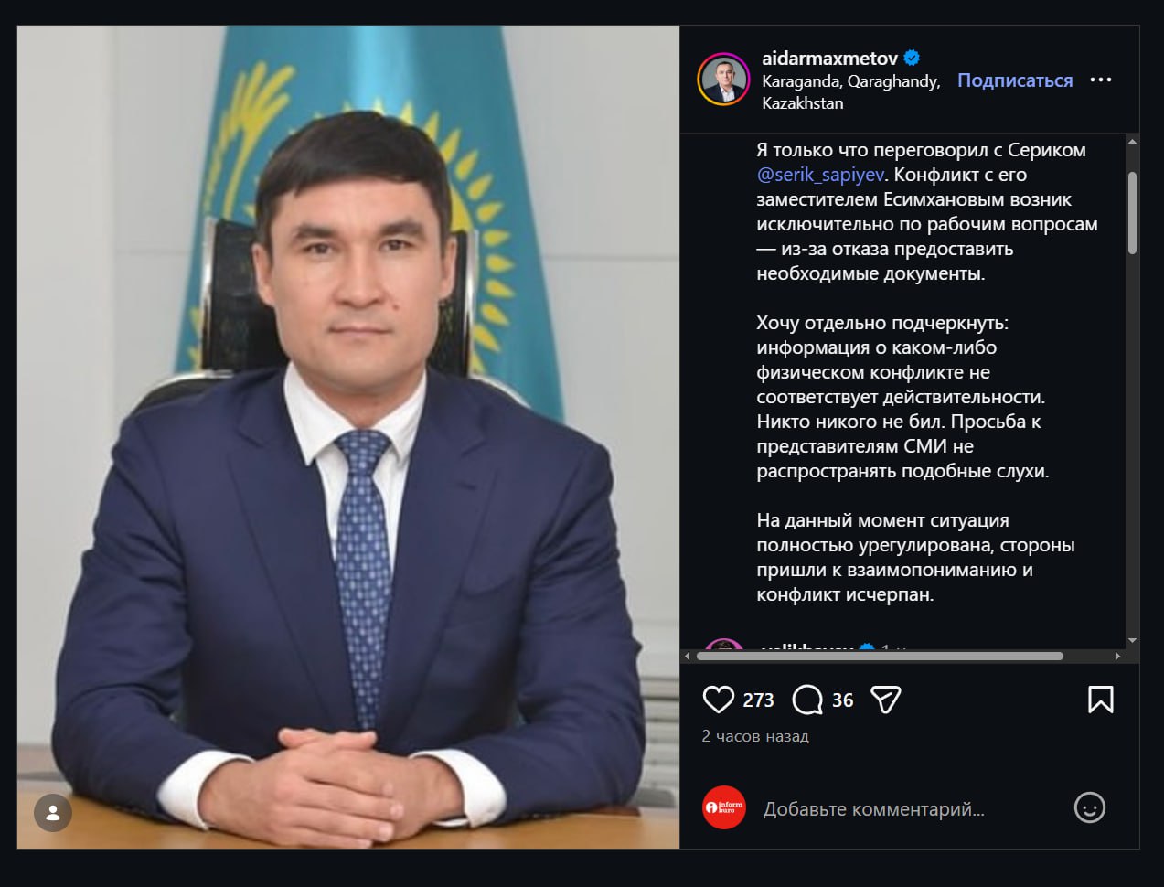Screen dimensions: 1164x887
Task: Click the horizontal scrollbar left arrow
Action: 688,656
